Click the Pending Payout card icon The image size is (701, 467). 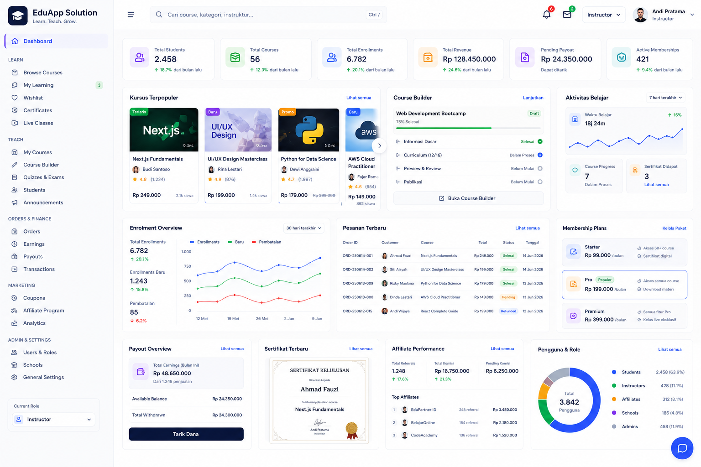525,57
